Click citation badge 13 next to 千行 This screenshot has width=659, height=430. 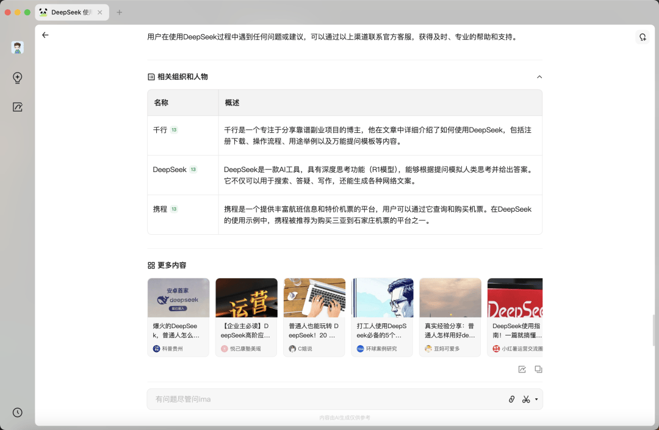point(174,130)
